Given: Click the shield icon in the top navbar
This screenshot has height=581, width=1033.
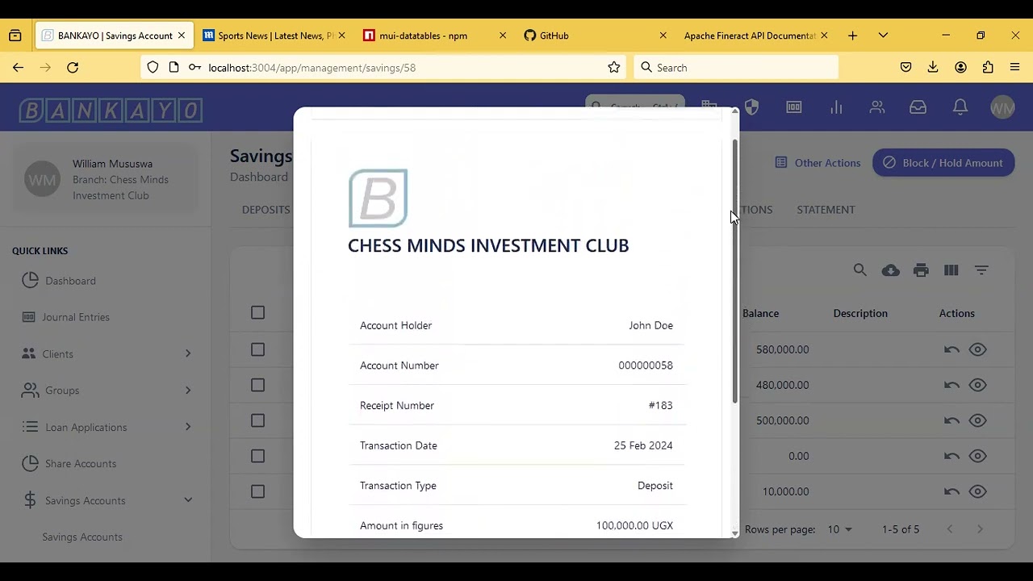Looking at the screenshot, I should point(751,107).
